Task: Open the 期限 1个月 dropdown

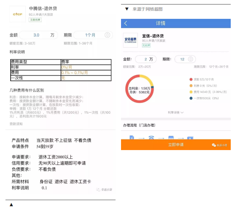Action: point(93,35)
